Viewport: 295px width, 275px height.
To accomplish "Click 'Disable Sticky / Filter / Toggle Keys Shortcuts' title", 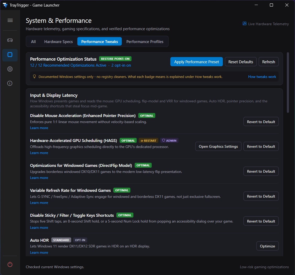I will (x=72, y=215).
